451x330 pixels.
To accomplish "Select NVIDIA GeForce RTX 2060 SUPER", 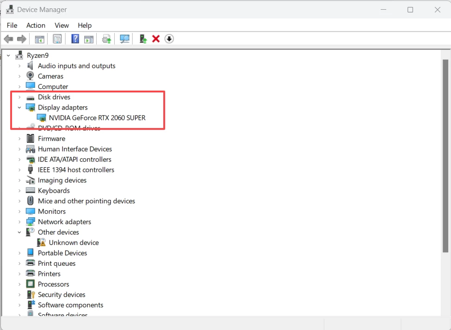I will (x=97, y=118).
